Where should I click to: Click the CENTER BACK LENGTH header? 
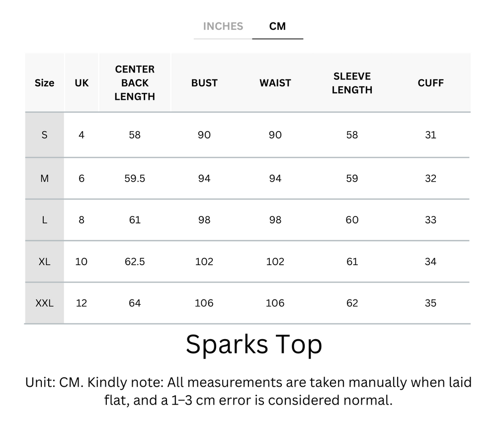pyautogui.click(x=135, y=83)
